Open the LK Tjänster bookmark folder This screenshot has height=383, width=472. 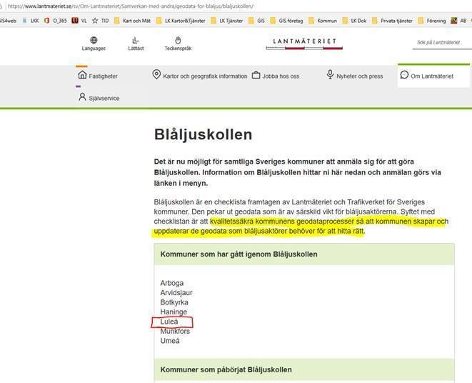pos(226,21)
